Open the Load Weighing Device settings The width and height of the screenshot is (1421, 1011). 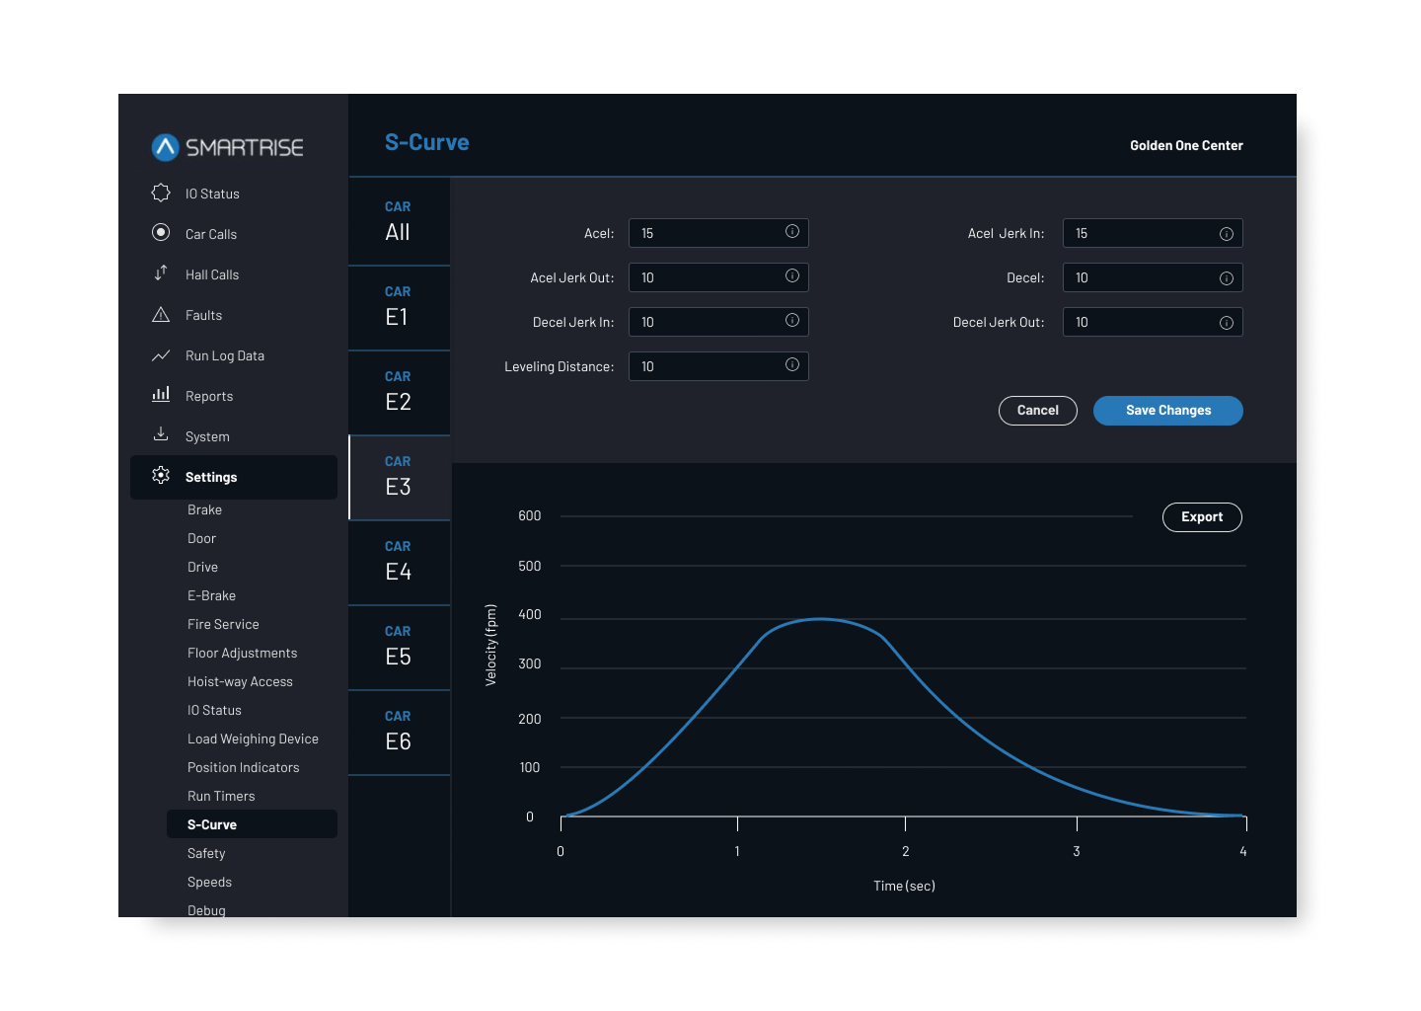click(253, 739)
